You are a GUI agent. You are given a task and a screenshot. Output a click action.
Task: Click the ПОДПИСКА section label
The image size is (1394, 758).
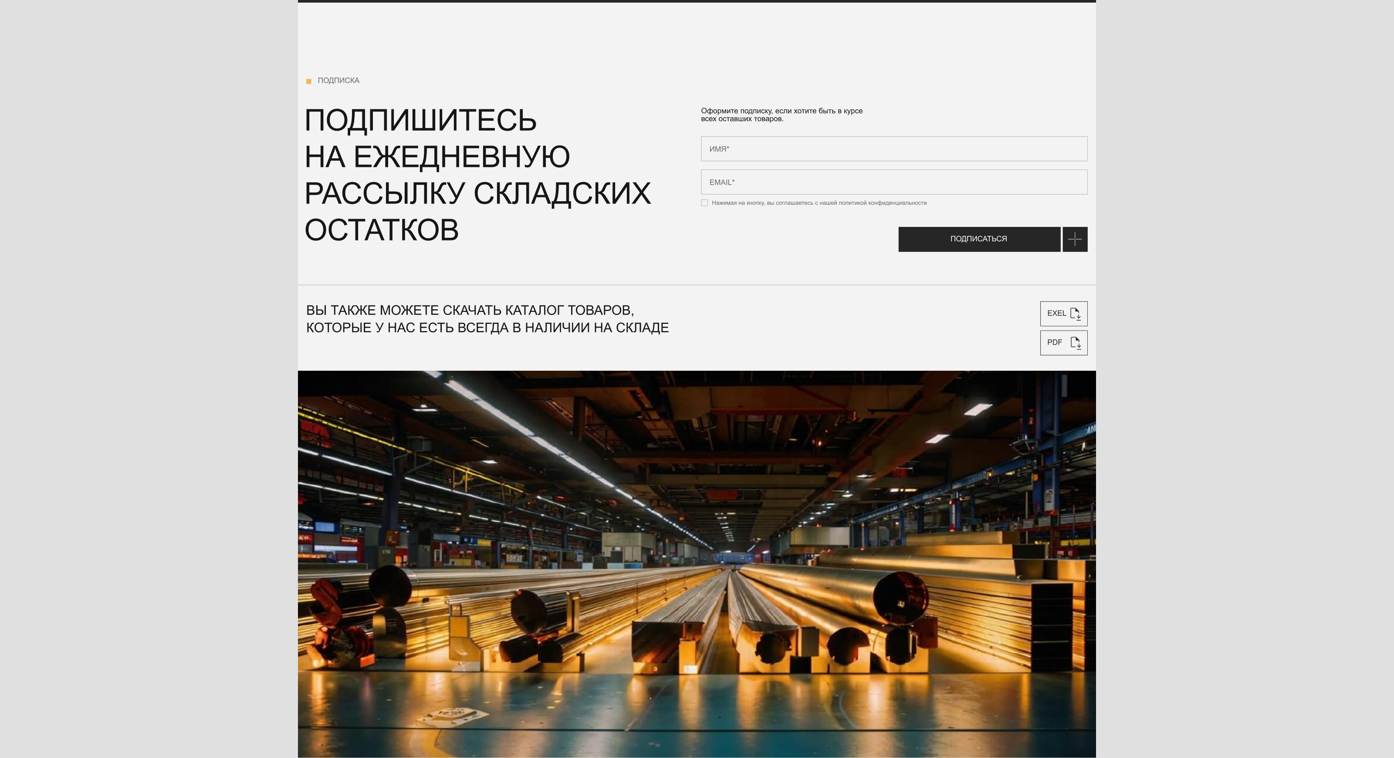[x=338, y=81]
